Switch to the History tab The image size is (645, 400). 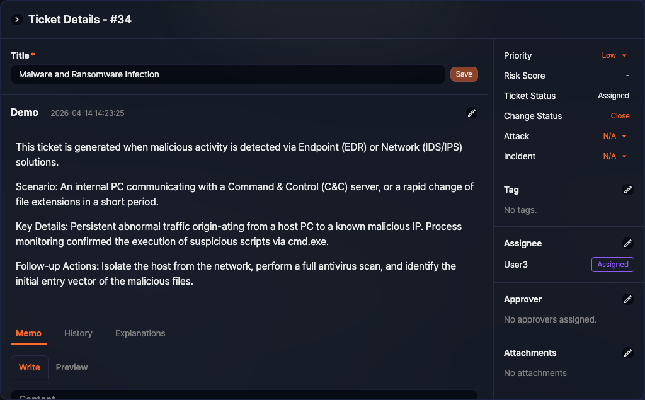tap(78, 333)
